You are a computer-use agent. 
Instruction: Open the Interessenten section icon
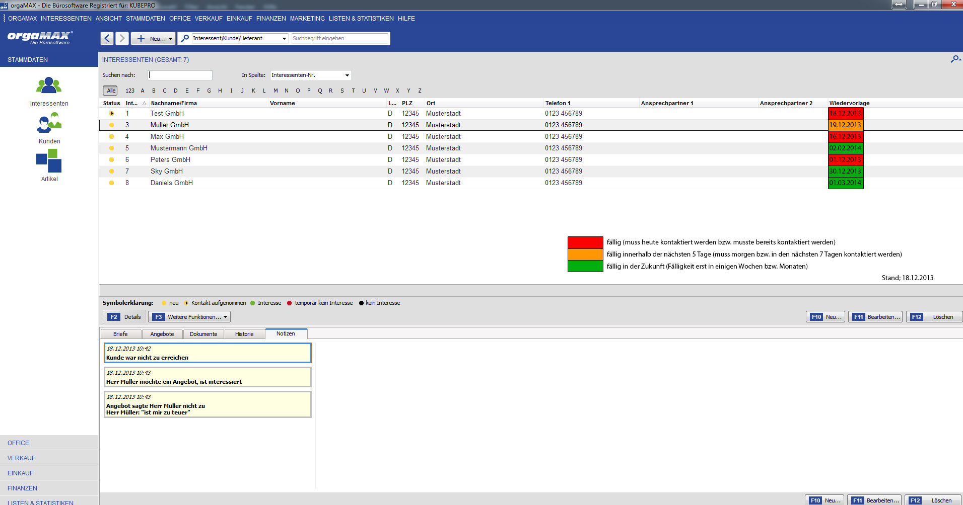(x=49, y=86)
